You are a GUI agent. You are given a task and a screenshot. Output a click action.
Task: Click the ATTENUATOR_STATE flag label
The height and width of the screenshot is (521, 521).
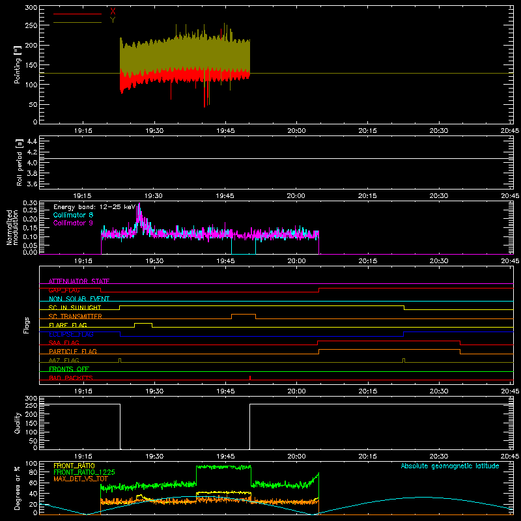pos(79,281)
